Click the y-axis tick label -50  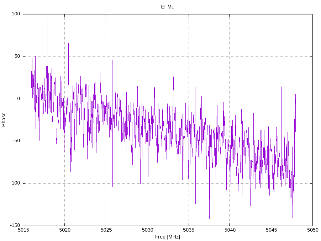[x=16, y=141]
